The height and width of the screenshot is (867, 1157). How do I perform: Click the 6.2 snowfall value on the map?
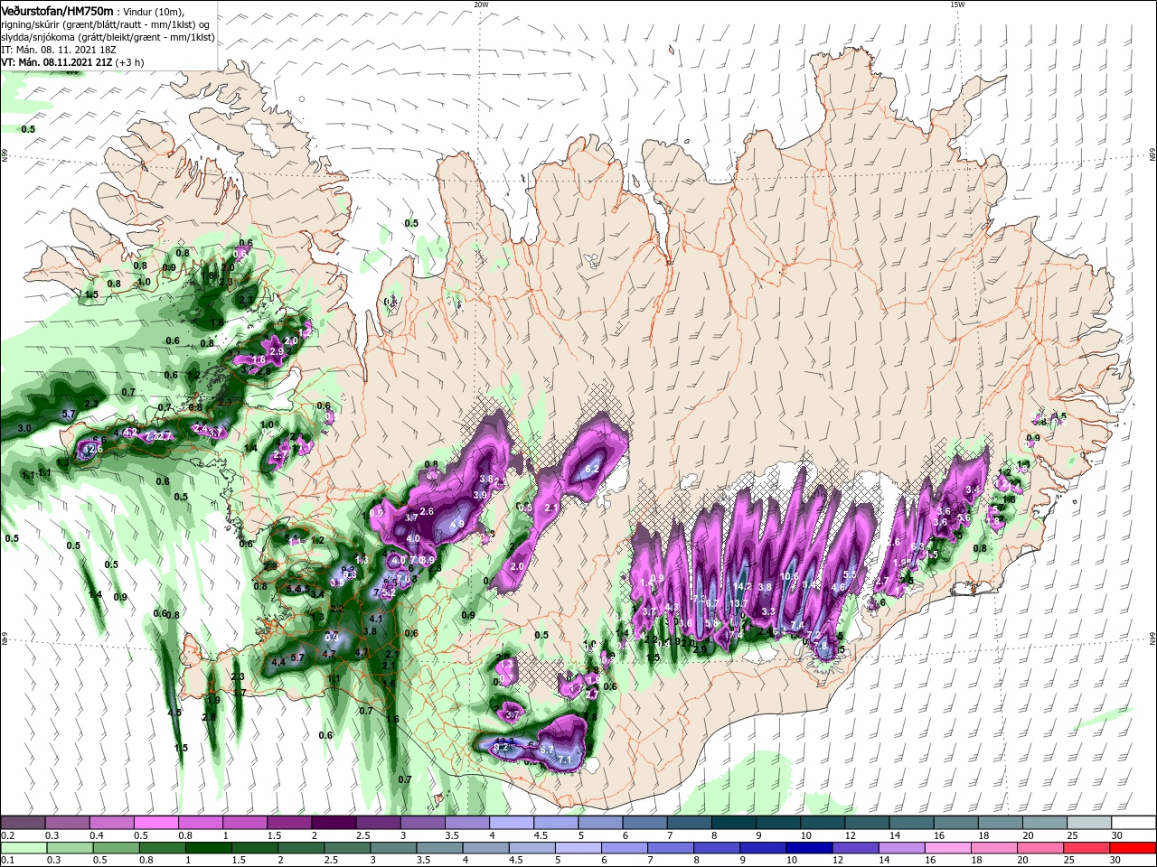[593, 469]
